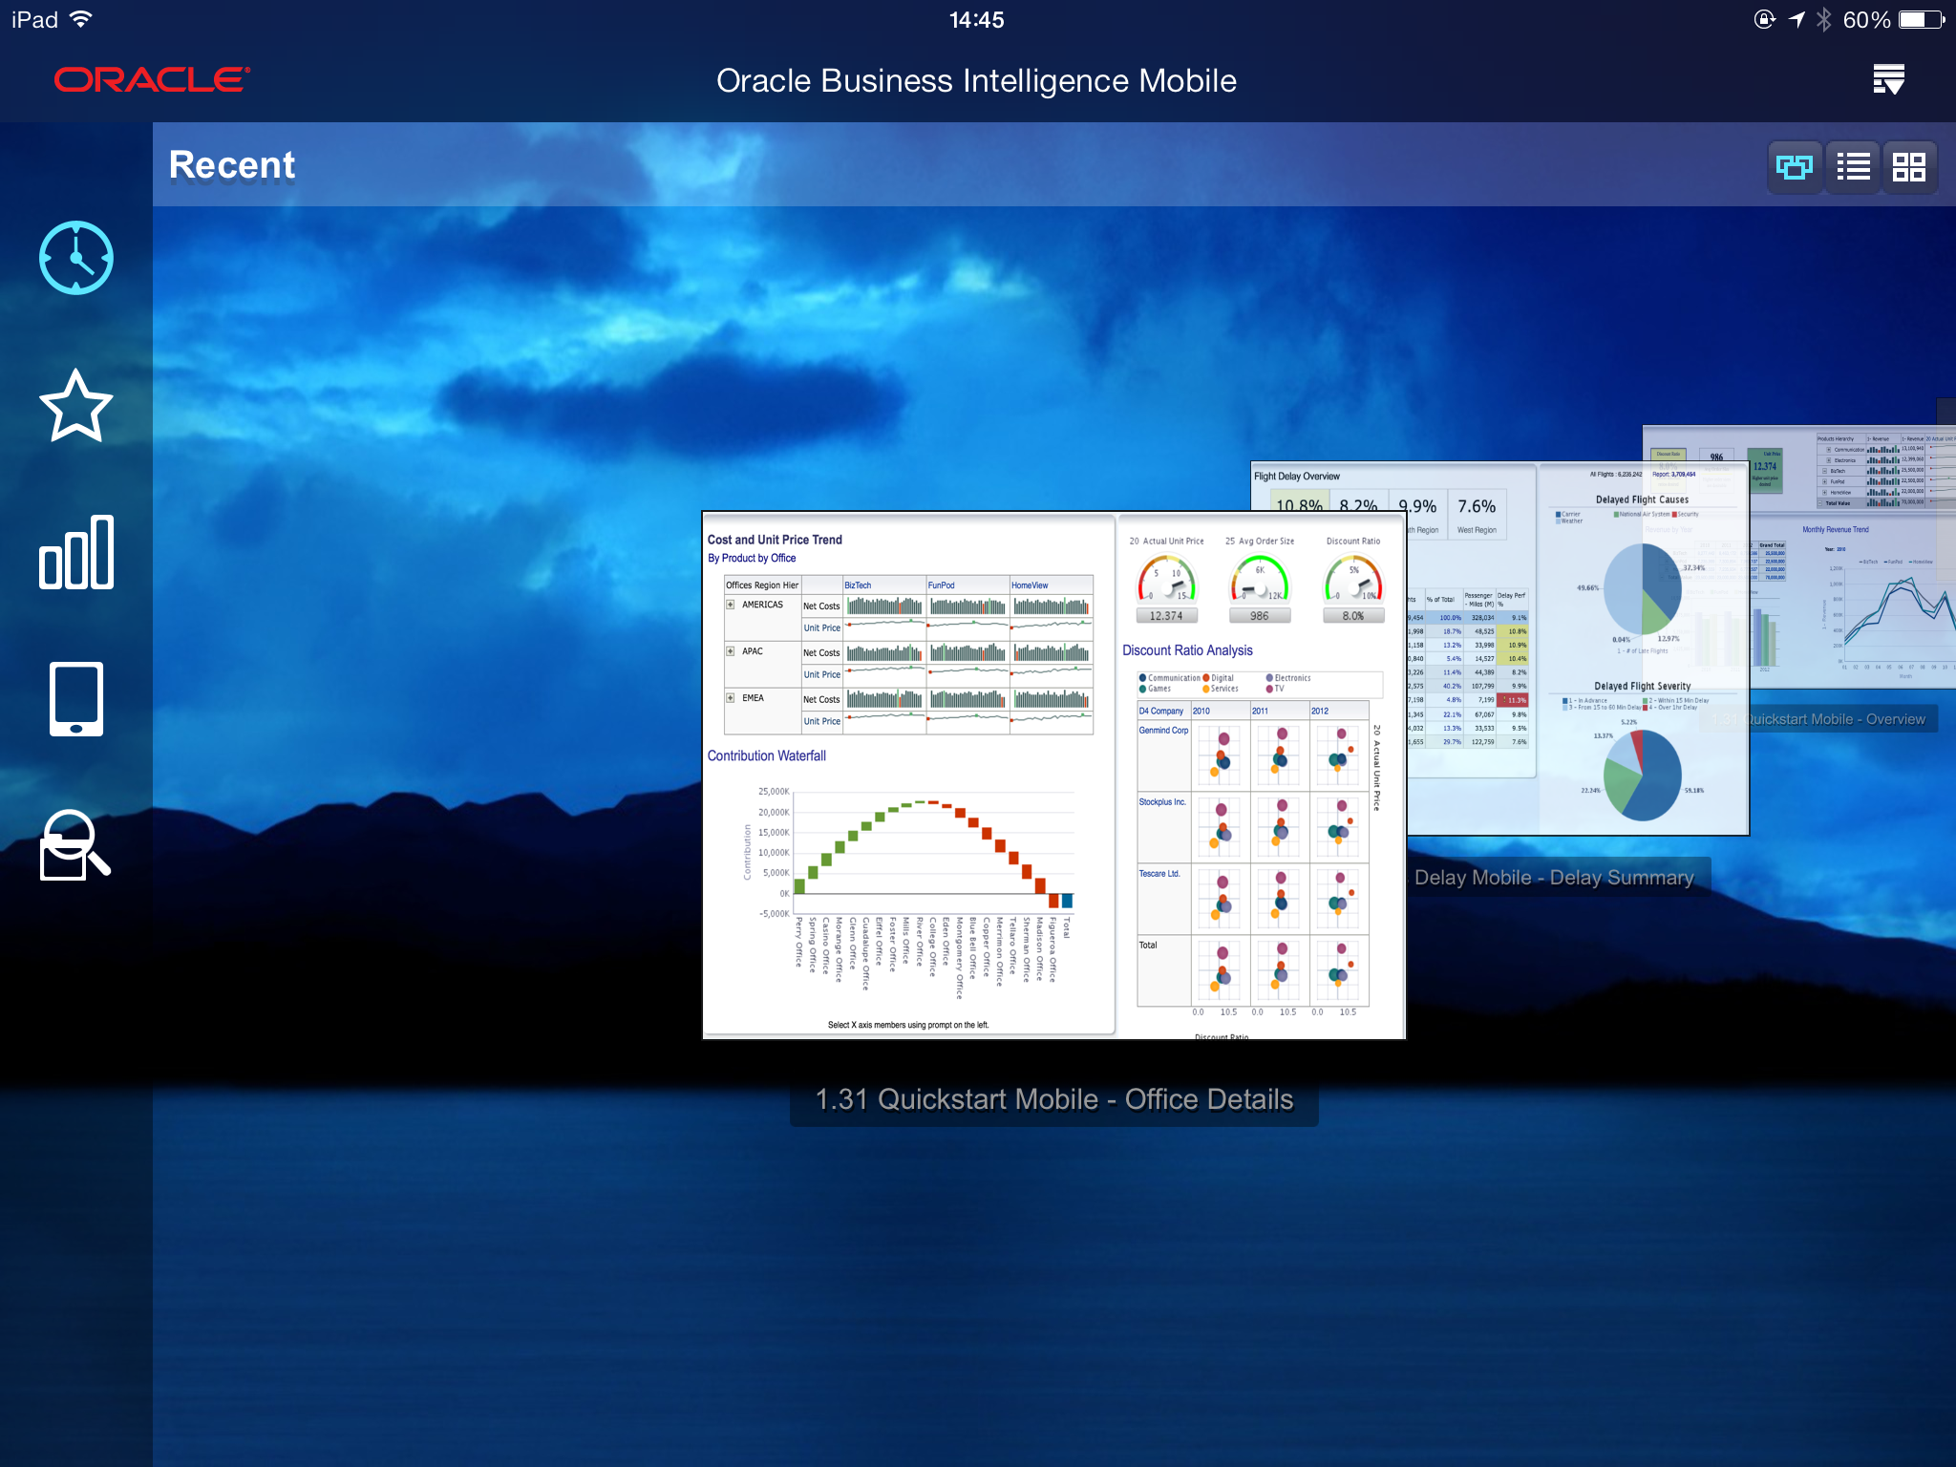Viewport: 1956px width, 1467px height.
Task: Tap the Wi-Fi status icon
Action: [82, 19]
